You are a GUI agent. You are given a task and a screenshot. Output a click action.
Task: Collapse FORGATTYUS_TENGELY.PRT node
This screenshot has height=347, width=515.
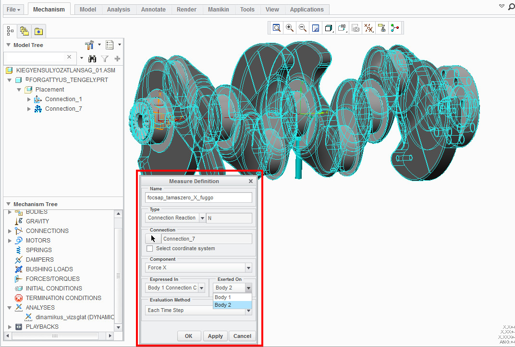tap(10, 80)
